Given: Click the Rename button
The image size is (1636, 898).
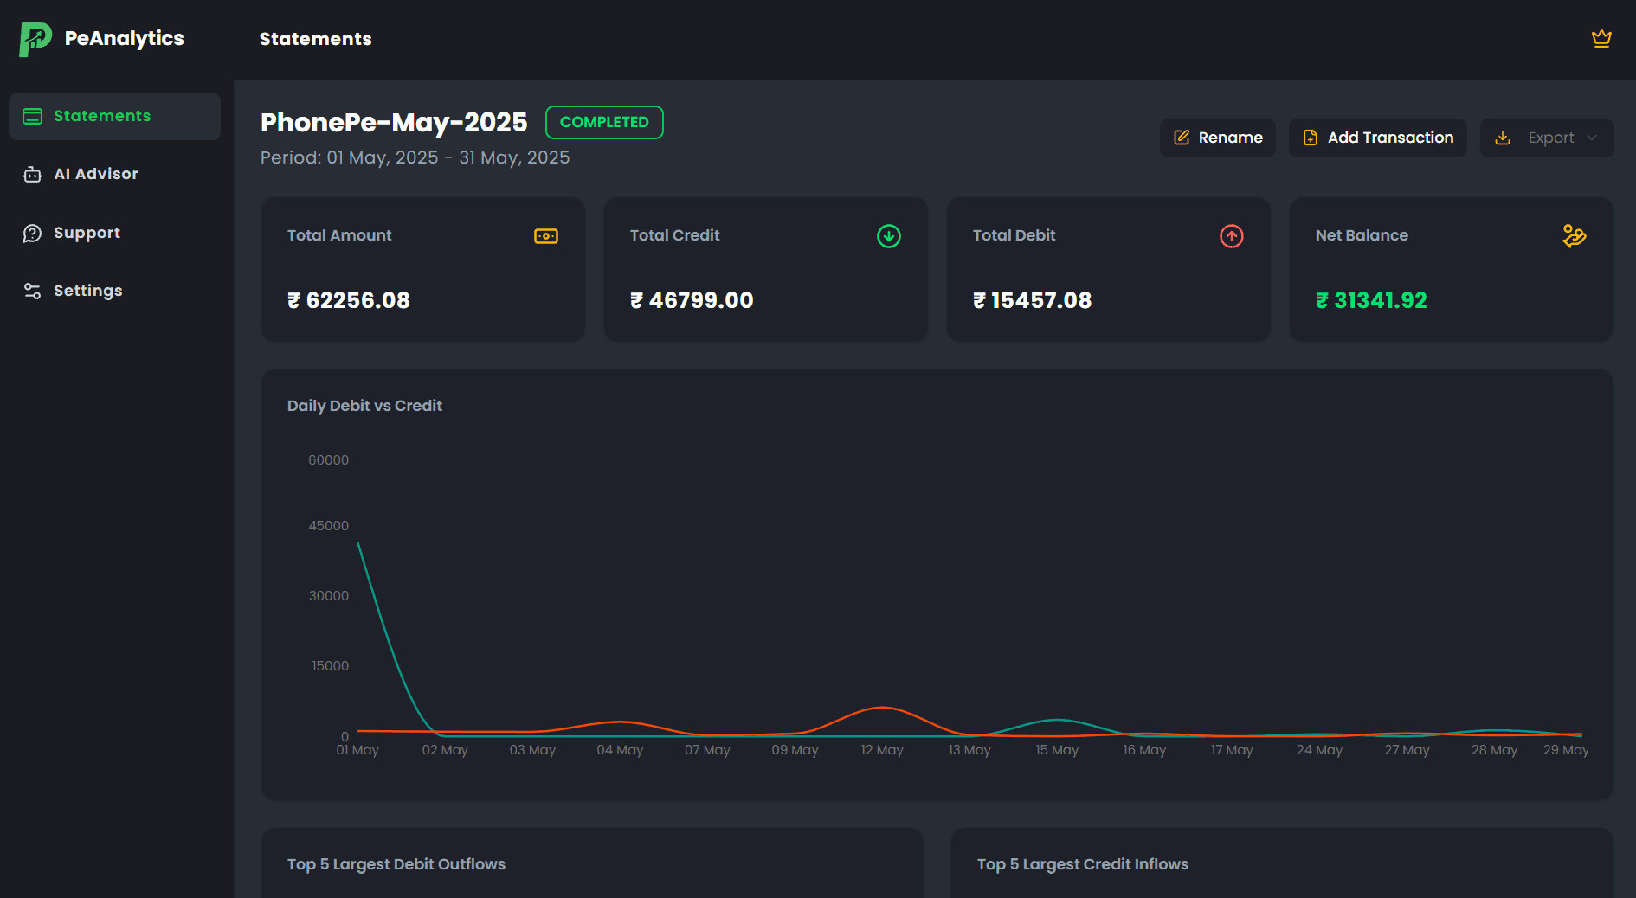Looking at the screenshot, I should pyautogui.click(x=1217, y=138).
